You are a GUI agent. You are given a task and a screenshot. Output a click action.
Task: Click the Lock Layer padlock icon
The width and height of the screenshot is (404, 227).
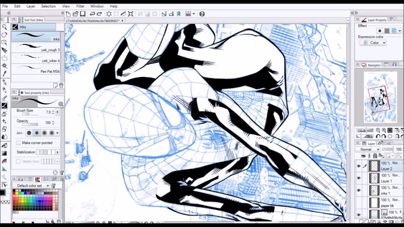(x=375, y=156)
